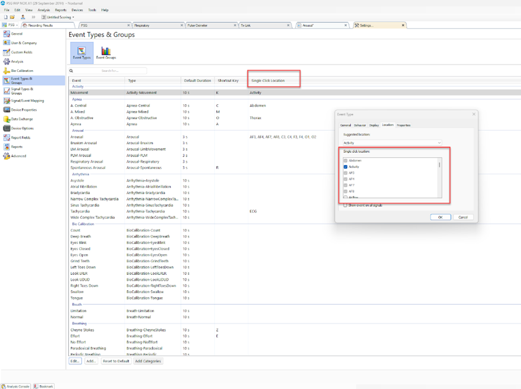Open the Respiratory tab

(x=144, y=25)
